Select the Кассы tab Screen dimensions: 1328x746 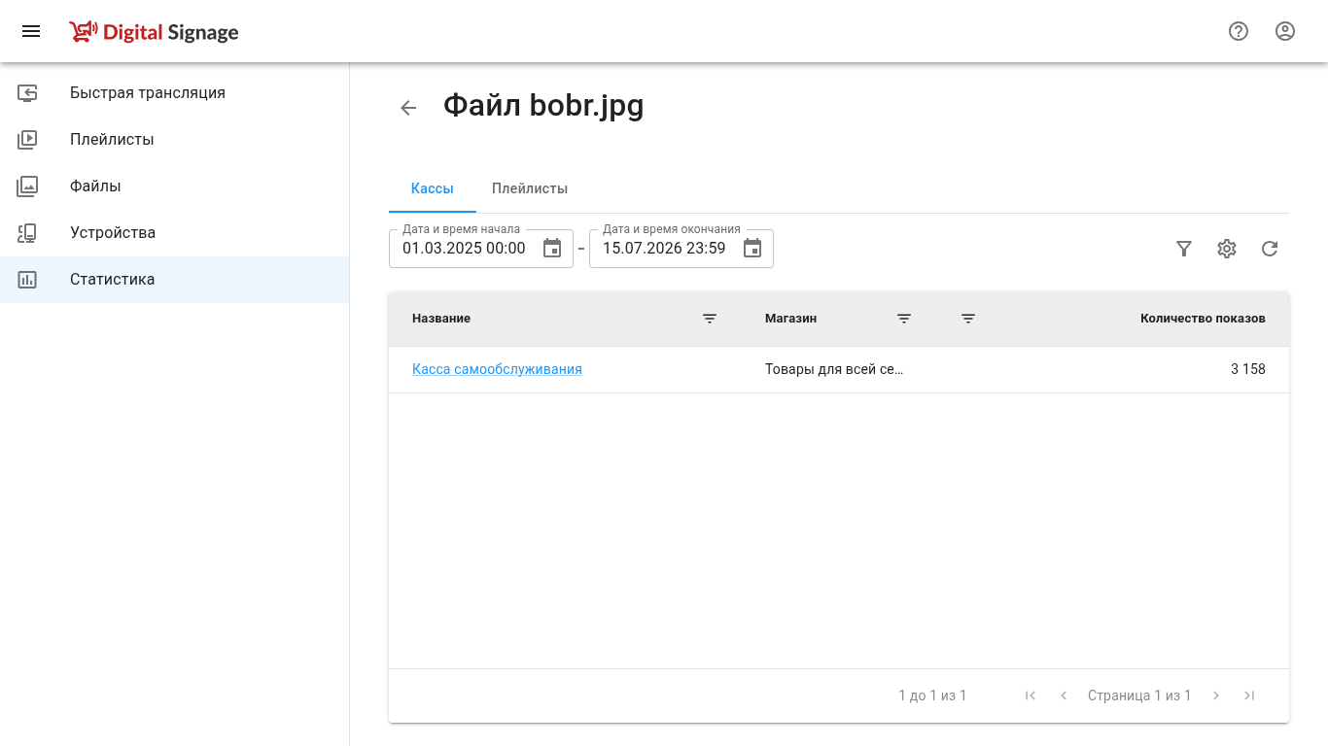[x=433, y=188]
